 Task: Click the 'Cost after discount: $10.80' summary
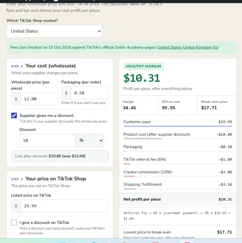coord(60,156)
